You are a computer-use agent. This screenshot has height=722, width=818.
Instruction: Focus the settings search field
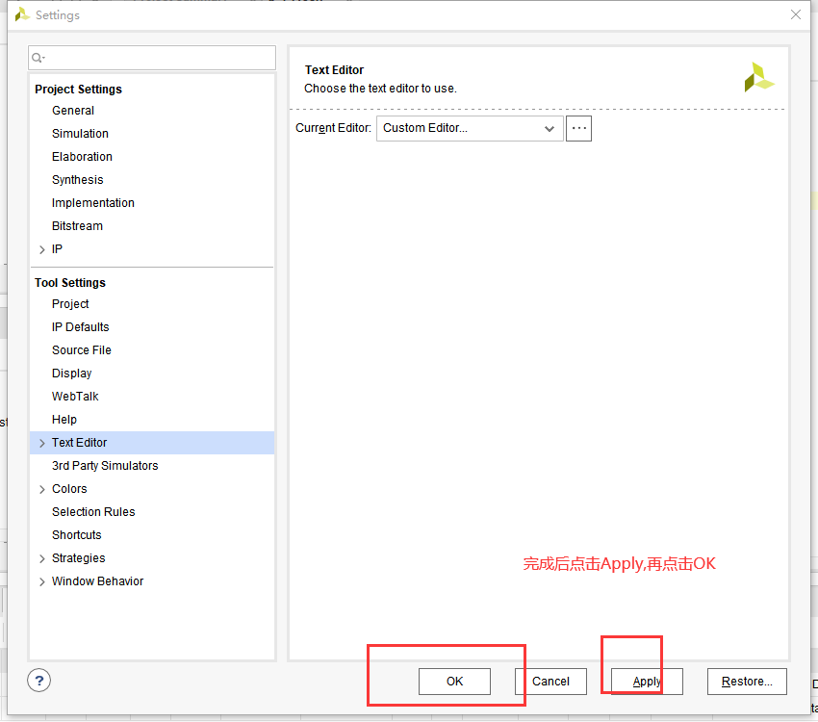tap(152, 58)
